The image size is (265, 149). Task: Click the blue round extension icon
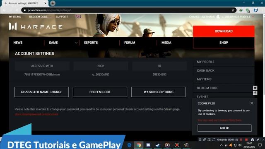click(256, 10)
